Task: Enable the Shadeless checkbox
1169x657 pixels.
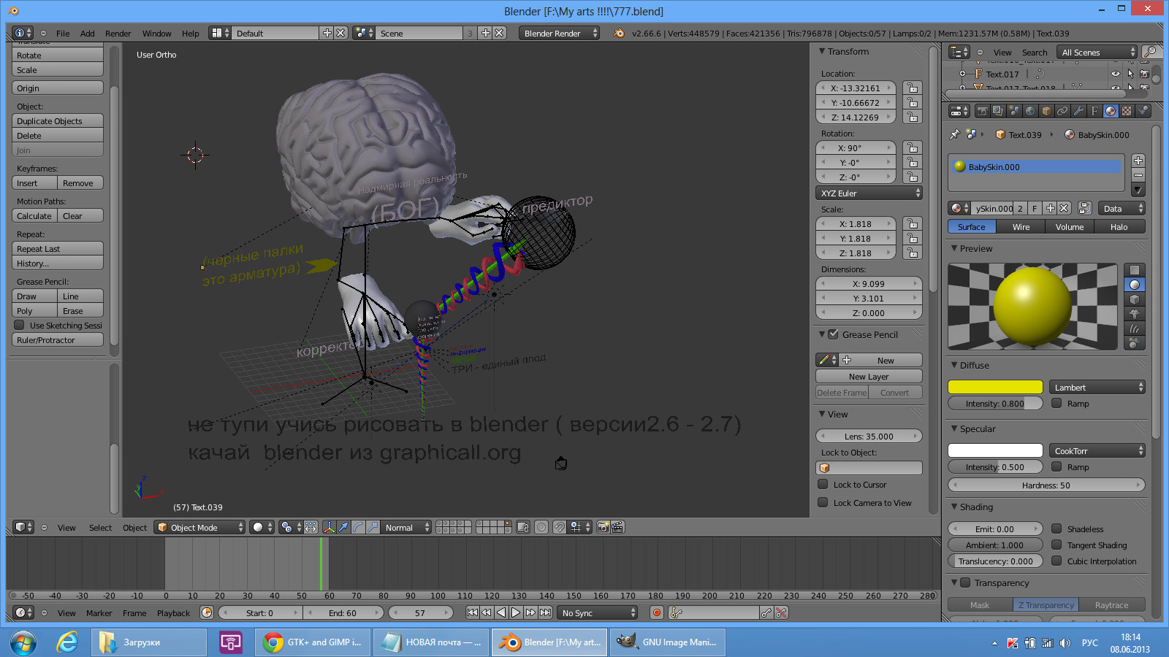Action: click(1056, 529)
